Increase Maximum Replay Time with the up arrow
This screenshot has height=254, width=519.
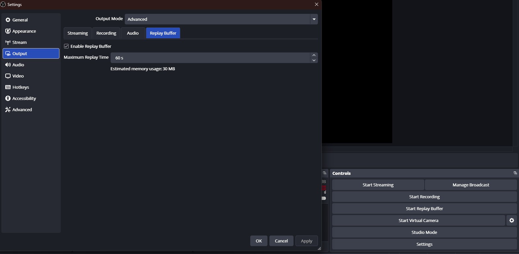(314, 55)
